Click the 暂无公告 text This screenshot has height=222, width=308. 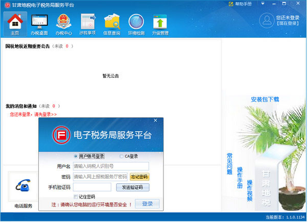[110, 76]
